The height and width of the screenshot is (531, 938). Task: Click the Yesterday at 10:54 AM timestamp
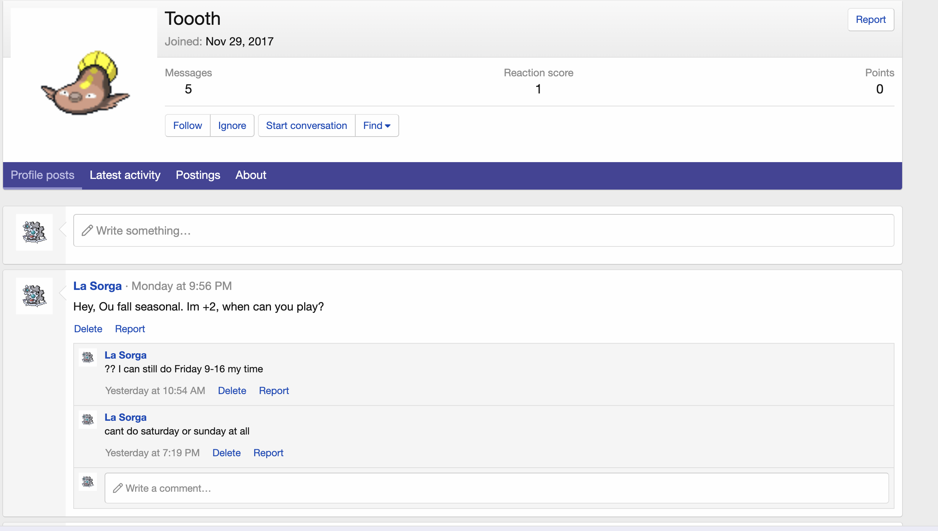(155, 391)
